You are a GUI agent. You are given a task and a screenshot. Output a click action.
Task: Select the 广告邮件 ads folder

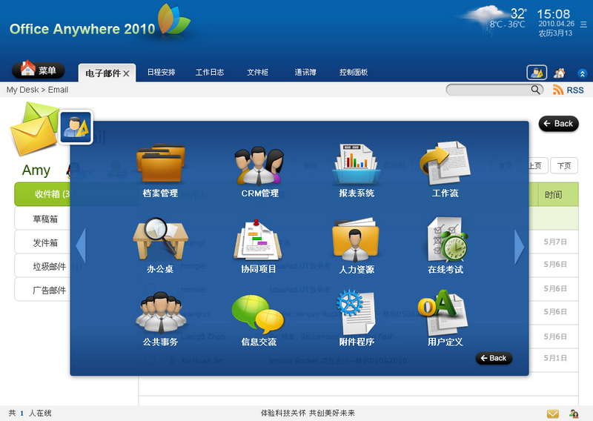pyautogui.click(x=42, y=290)
